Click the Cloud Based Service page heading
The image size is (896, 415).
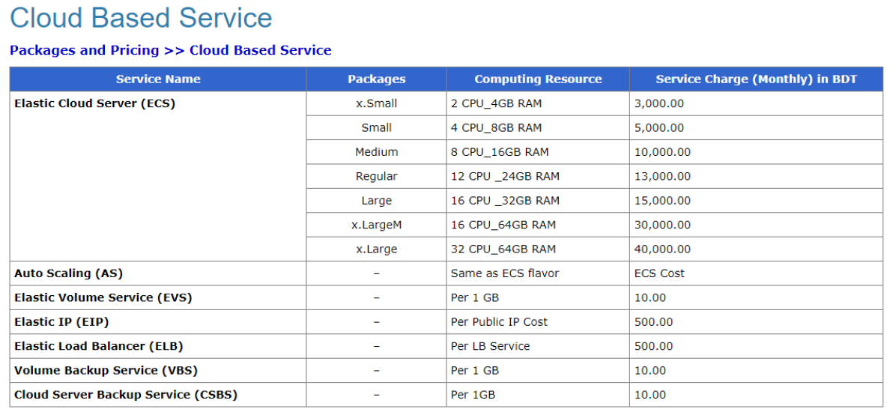pyautogui.click(x=141, y=18)
